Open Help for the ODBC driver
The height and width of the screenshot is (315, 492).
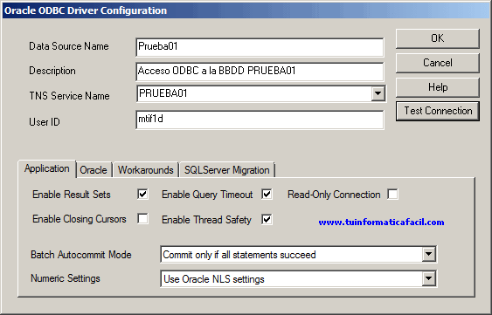click(x=438, y=87)
